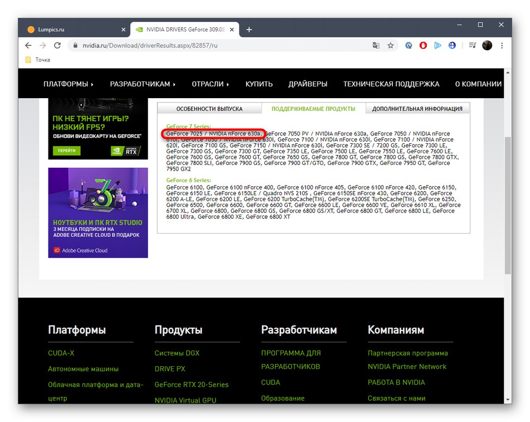
Task: Click the GeForce 6800 Ultra text
Action: point(180,217)
